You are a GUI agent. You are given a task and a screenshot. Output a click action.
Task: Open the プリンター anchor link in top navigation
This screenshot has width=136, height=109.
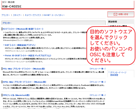click(6, 15)
